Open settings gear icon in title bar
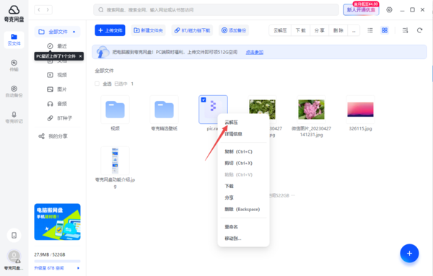The height and width of the screenshot is (276, 433). pos(390,10)
